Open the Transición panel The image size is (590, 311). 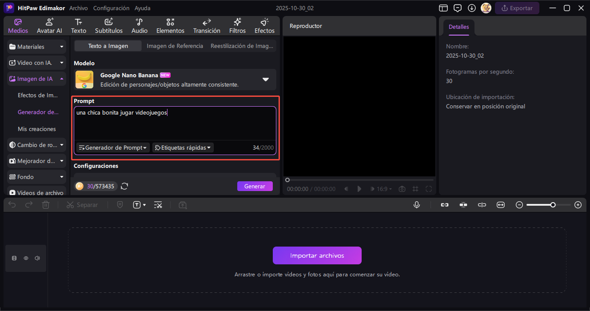click(207, 26)
